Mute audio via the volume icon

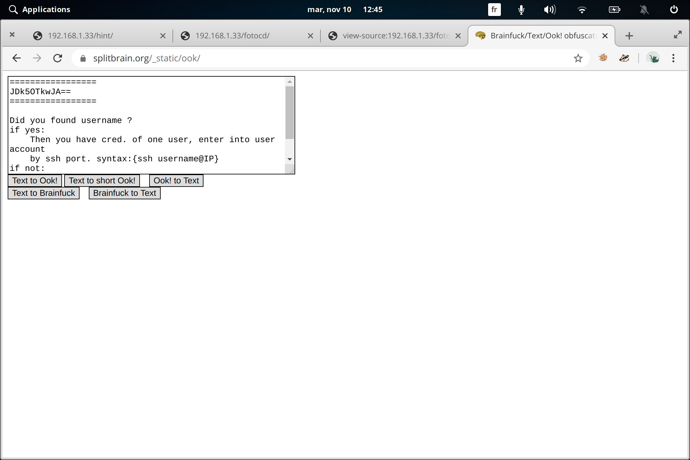550,9
